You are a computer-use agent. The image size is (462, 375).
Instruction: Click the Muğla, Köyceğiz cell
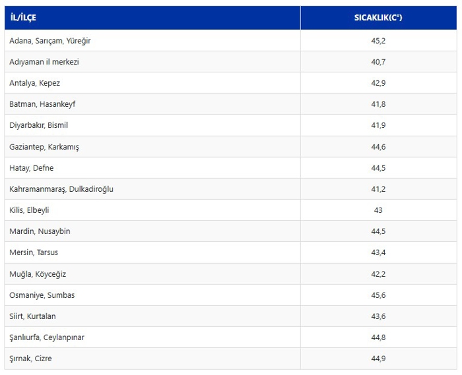(x=38, y=274)
